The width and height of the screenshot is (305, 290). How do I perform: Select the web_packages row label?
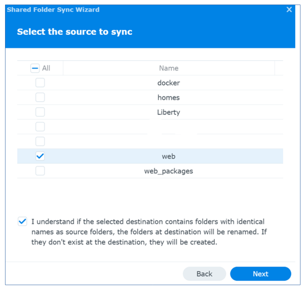pos(169,171)
